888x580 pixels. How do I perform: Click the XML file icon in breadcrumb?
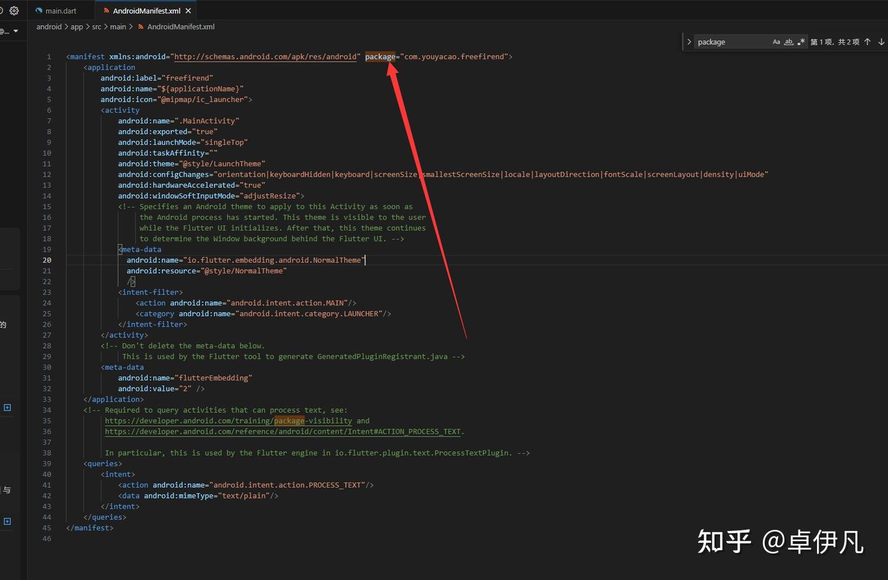pyautogui.click(x=141, y=27)
